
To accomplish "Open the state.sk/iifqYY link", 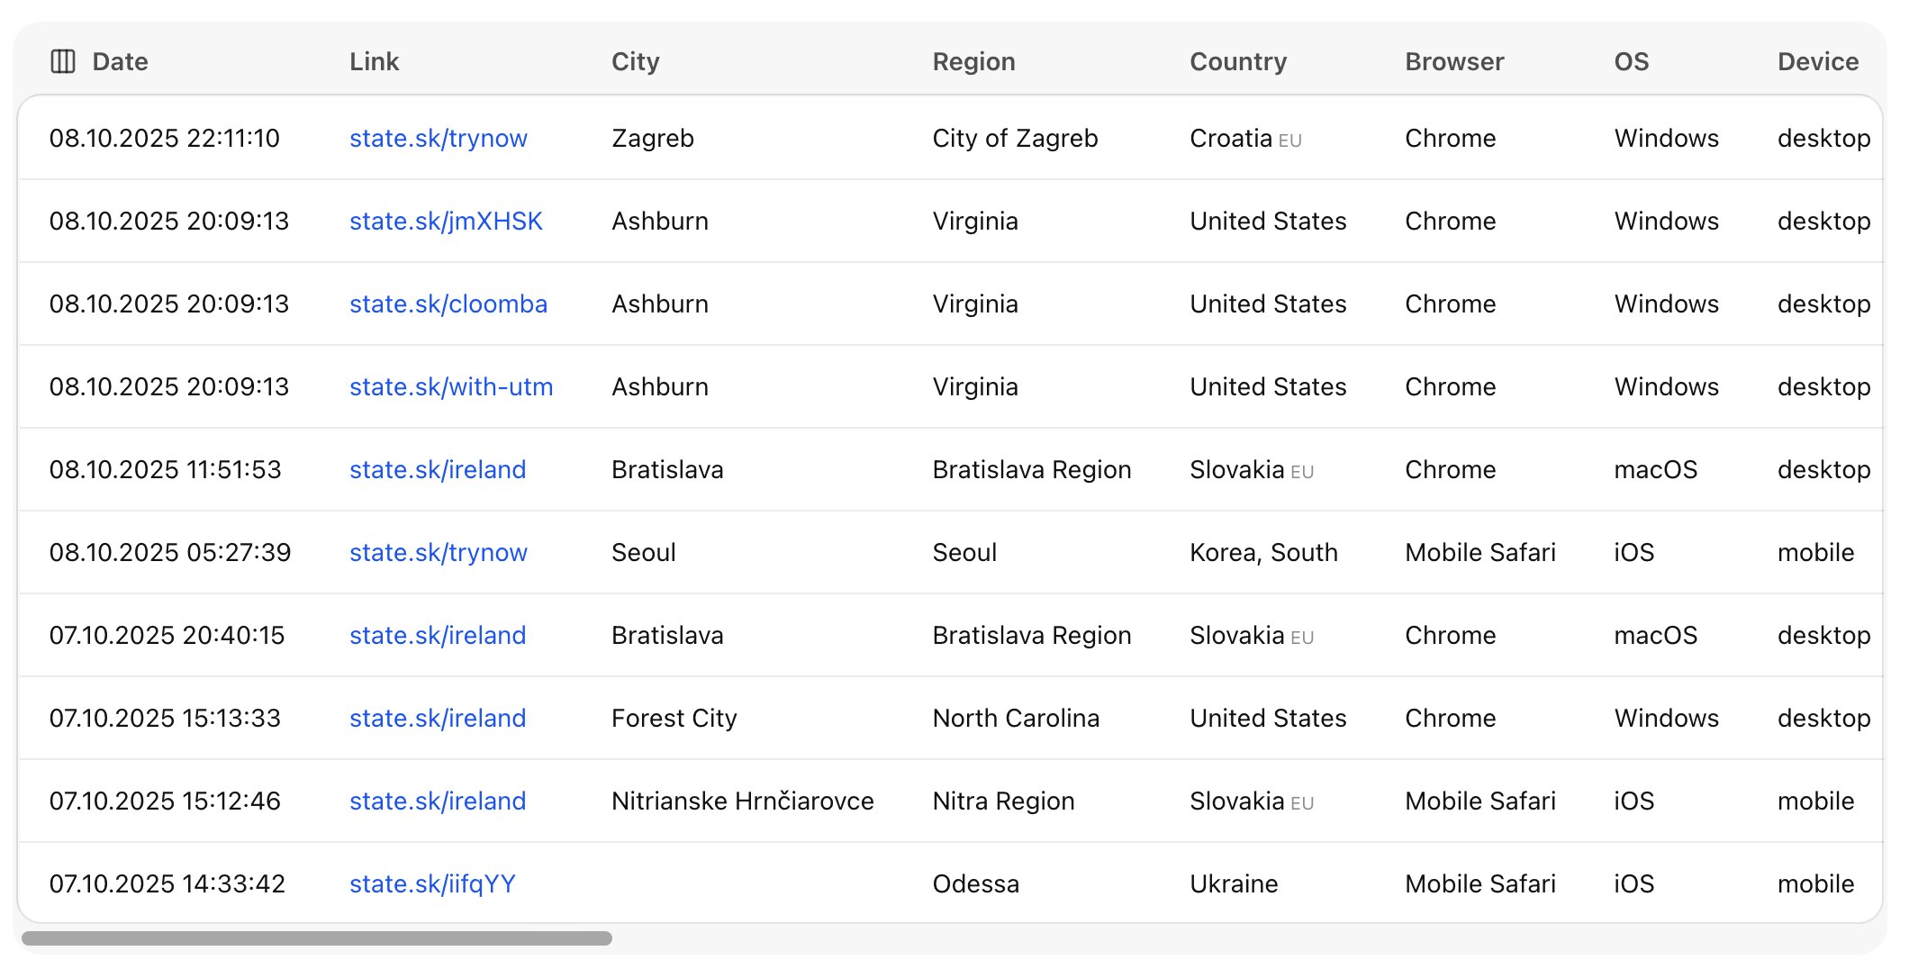I will point(432,883).
